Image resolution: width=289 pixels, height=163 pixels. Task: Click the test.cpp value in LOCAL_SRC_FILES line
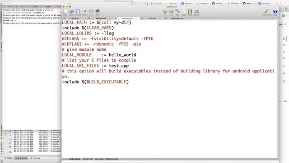pyautogui.click(x=119, y=66)
